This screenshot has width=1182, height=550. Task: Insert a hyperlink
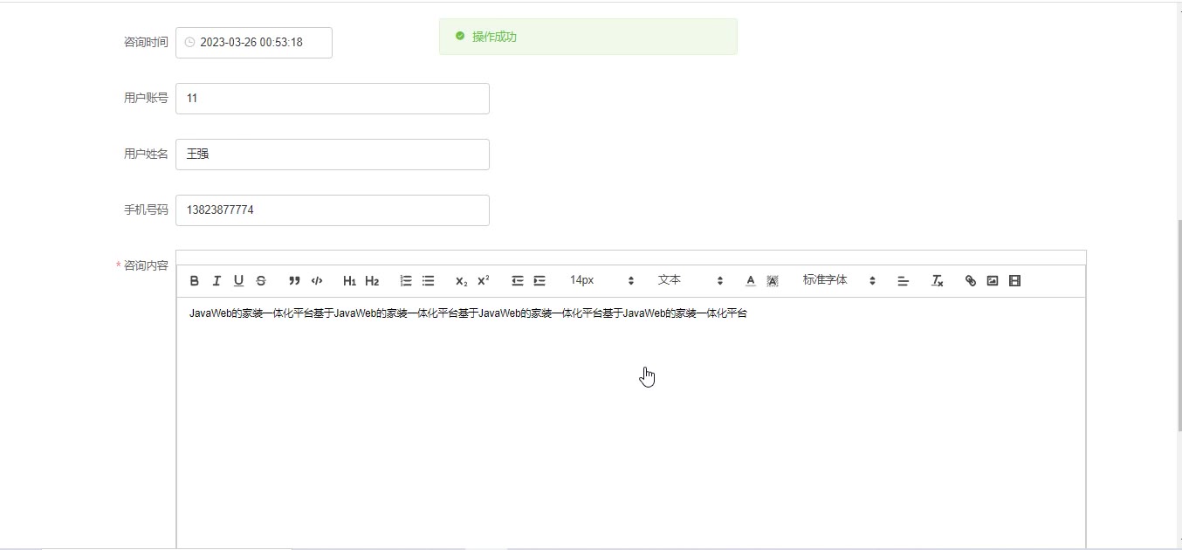(971, 281)
